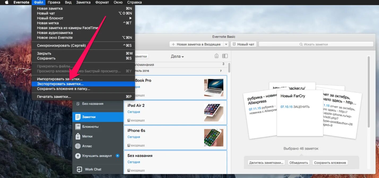Viewport: 379px width, 178px height.
Task: Click the Искать заметки search field
Action: pos(316,44)
